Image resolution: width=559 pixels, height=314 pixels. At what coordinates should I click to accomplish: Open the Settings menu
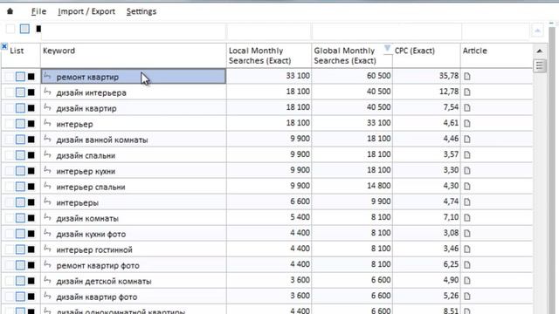tap(141, 11)
